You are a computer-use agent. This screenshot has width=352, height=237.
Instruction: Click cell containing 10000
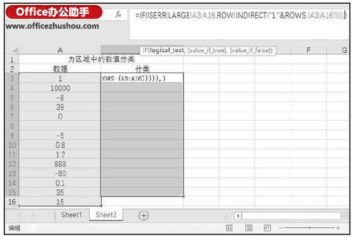(x=60, y=88)
